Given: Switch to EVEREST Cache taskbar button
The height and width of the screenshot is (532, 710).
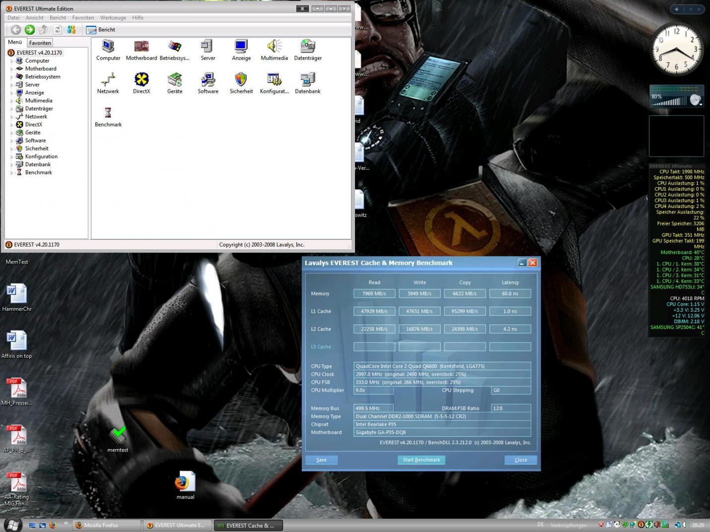Looking at the screenshot, I should pos(248,525).
